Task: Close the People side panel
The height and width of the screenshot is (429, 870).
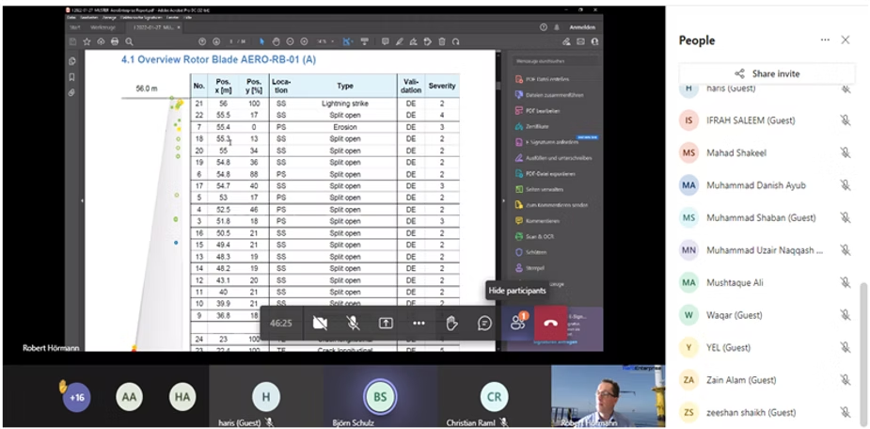Action: 846,40
